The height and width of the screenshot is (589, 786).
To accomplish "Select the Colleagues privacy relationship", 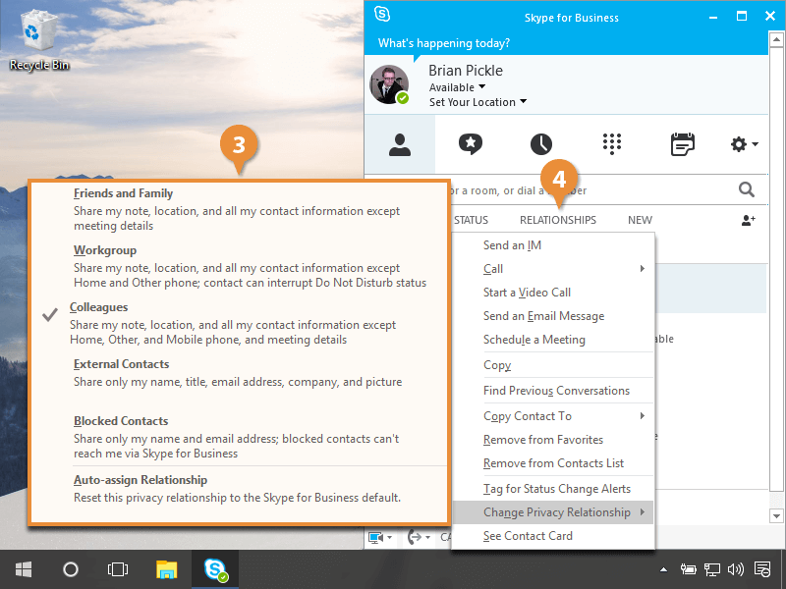I will [x=98, y=307].
